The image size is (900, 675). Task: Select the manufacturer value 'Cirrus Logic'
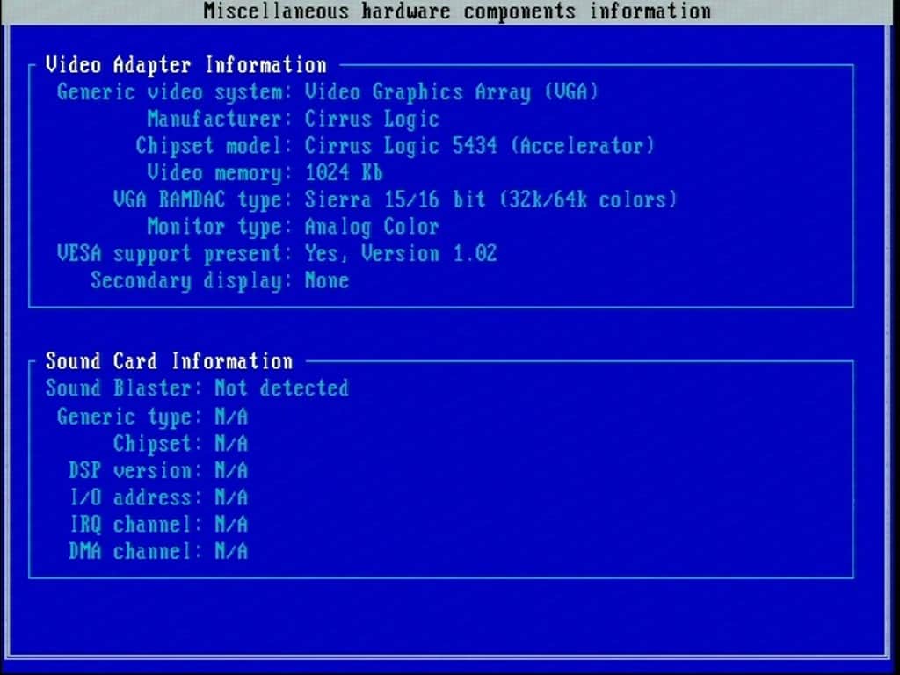(372, 119)
